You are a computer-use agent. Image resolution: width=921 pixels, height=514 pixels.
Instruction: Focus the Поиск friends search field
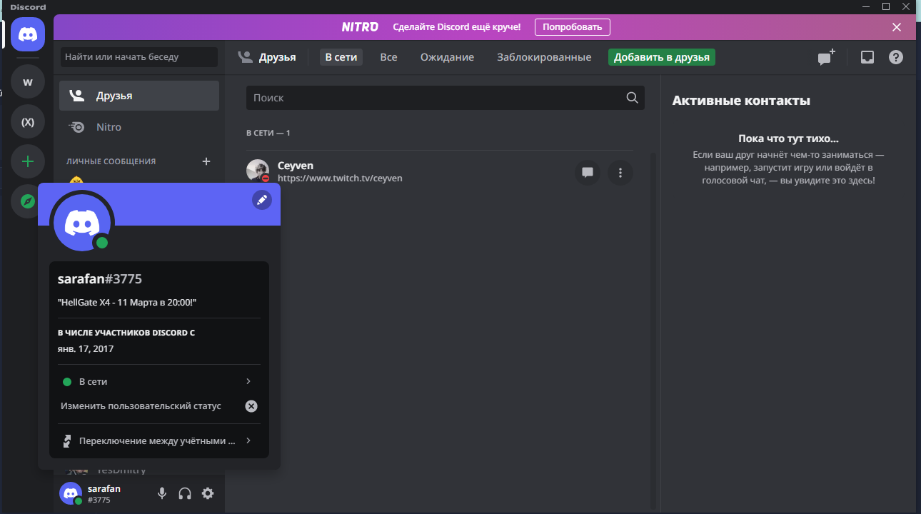[446, 98]
